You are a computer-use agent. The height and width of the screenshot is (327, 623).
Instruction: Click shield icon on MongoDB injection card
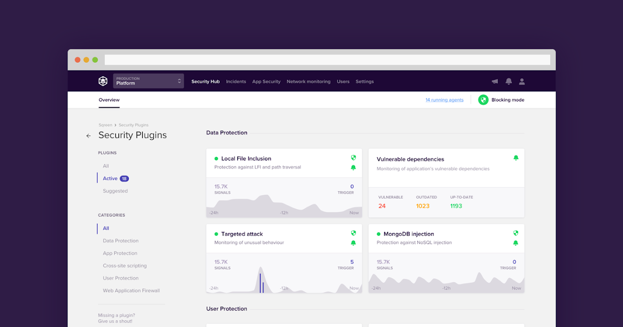tap(516, 233)
